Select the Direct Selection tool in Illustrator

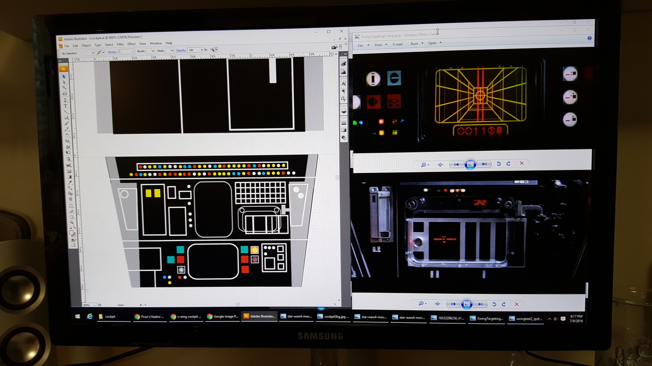[x=64, y=82]
